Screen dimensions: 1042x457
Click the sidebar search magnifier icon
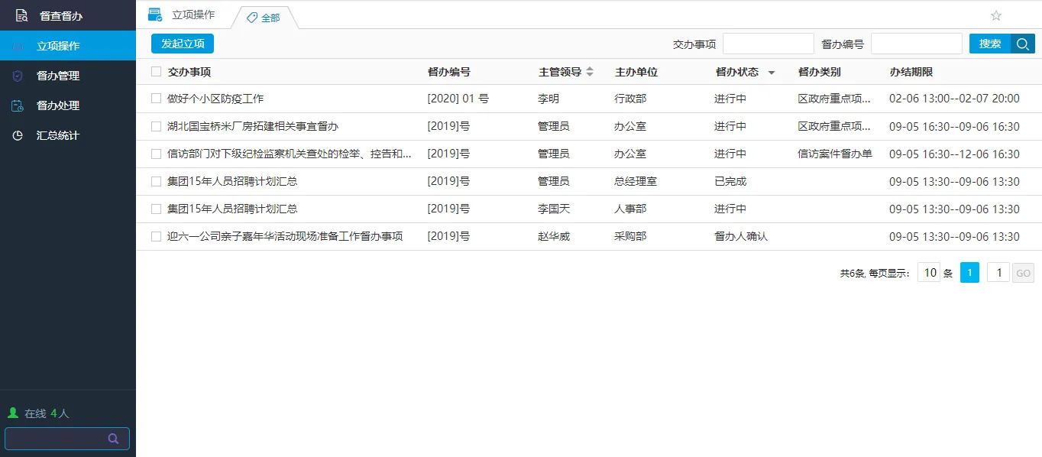[x=113, y=439]
